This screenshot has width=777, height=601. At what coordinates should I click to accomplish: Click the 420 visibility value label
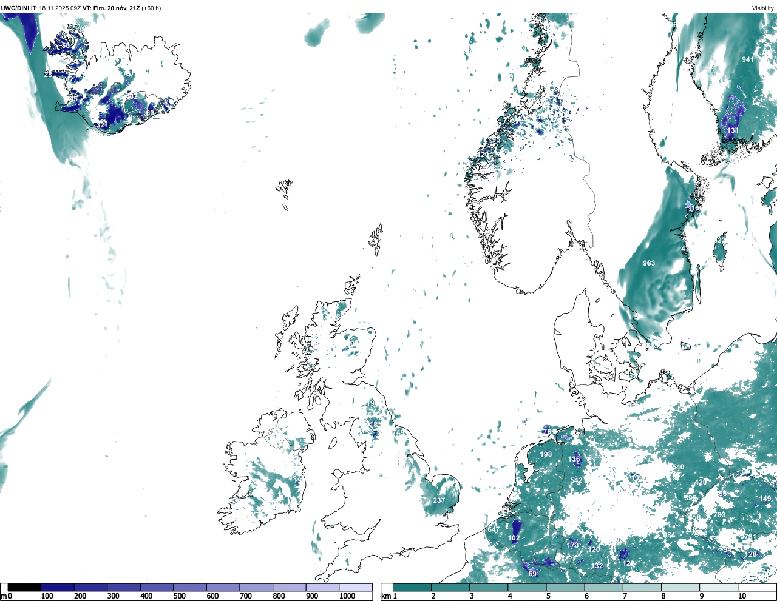tap(701, 482)
